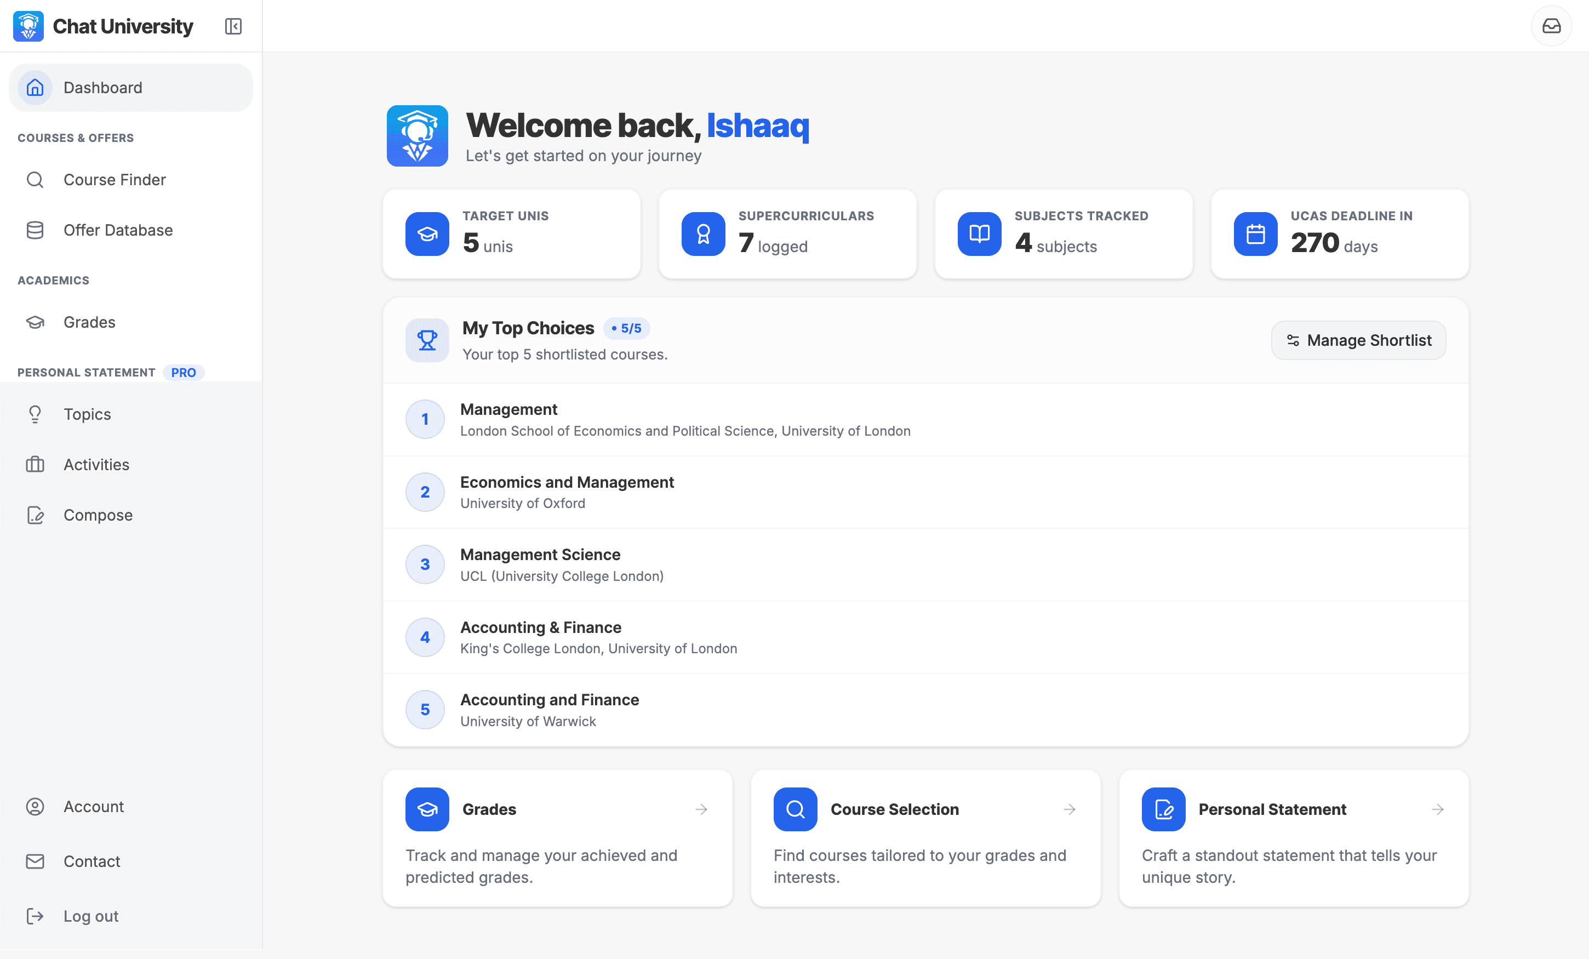Select the Offer Database icon
This screenshot has height=959, width=1589.
(36, 230)
